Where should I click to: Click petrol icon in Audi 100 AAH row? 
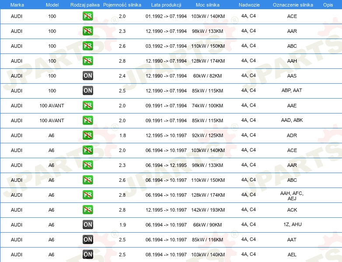click(x=88, y=61)
